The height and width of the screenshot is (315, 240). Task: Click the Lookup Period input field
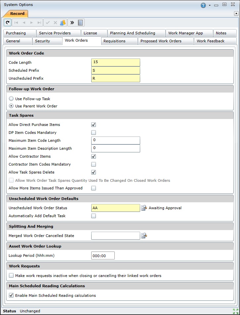coord(103,256)
